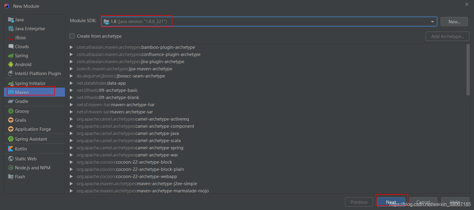Click the Spring leaf icon

11,56
